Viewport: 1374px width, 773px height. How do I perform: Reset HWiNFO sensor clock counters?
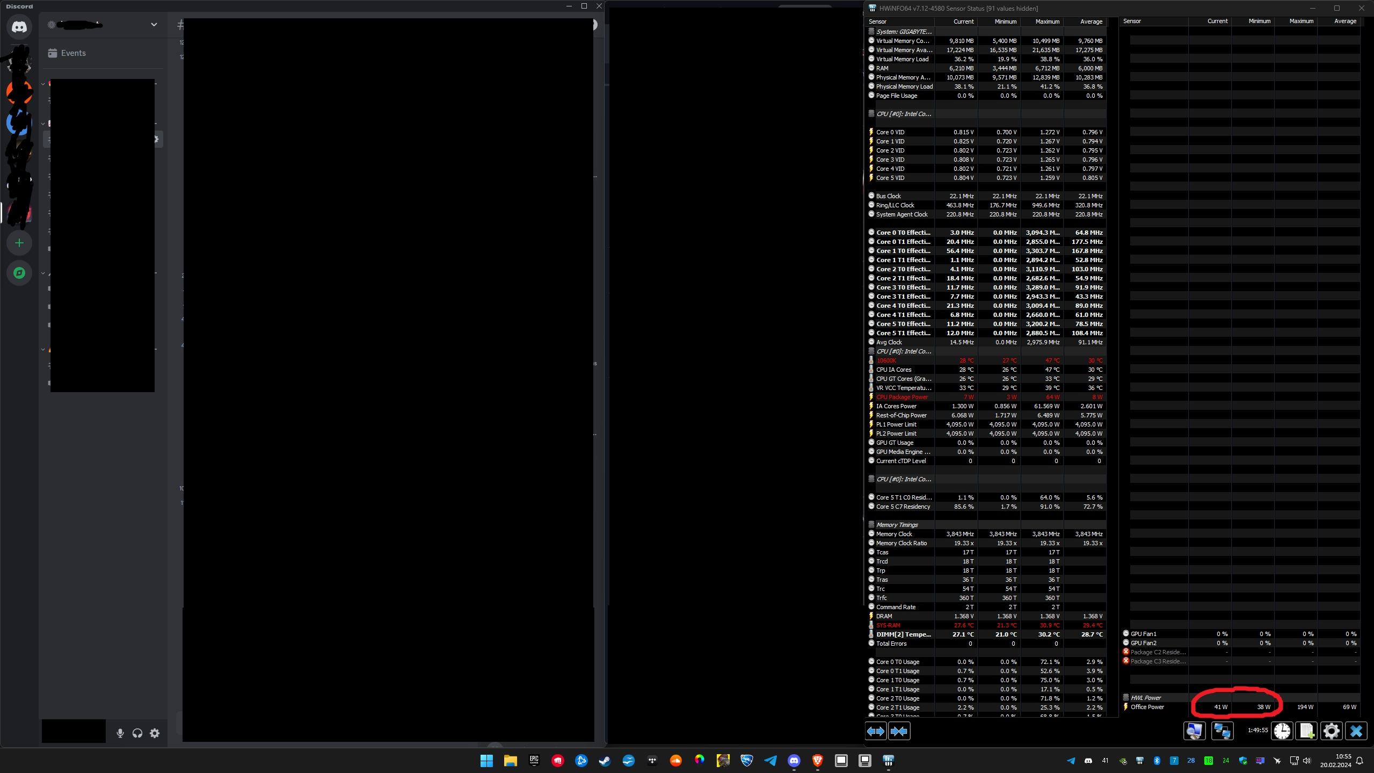[1282, 731]
